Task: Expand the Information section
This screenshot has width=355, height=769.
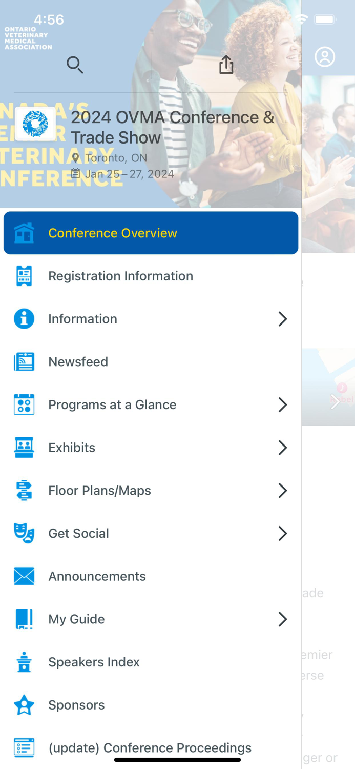Action: pos(283,319)
